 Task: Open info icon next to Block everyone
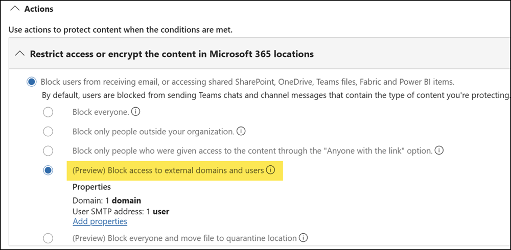tap(135, 112)
